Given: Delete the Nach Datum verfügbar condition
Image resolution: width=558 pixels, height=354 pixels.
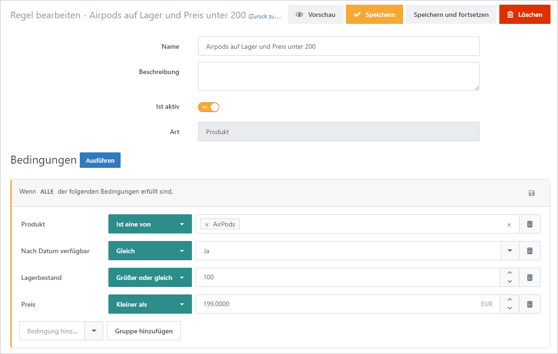Looking at the screenshot, I should [x=529, y=251].
